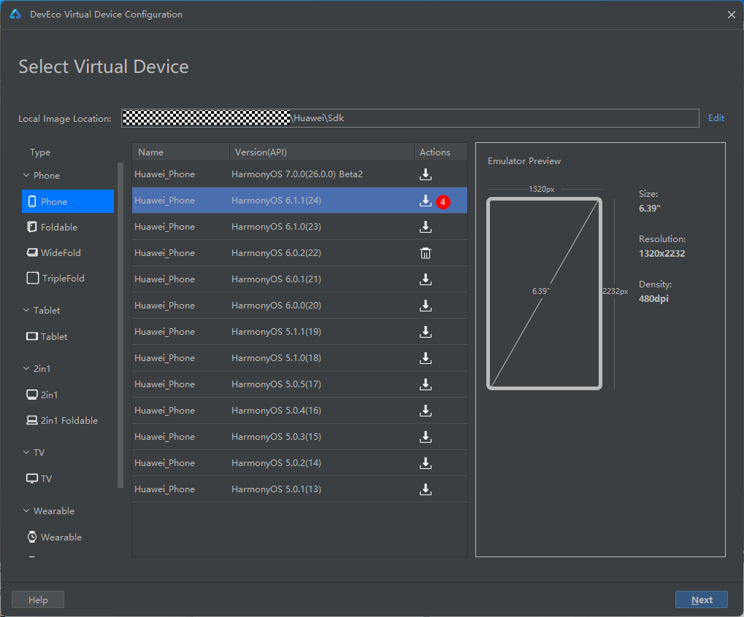
Task: Select the HarmonyOS 6.1.1(24) row
Action: pyautogui.click(x=299, y=201)
